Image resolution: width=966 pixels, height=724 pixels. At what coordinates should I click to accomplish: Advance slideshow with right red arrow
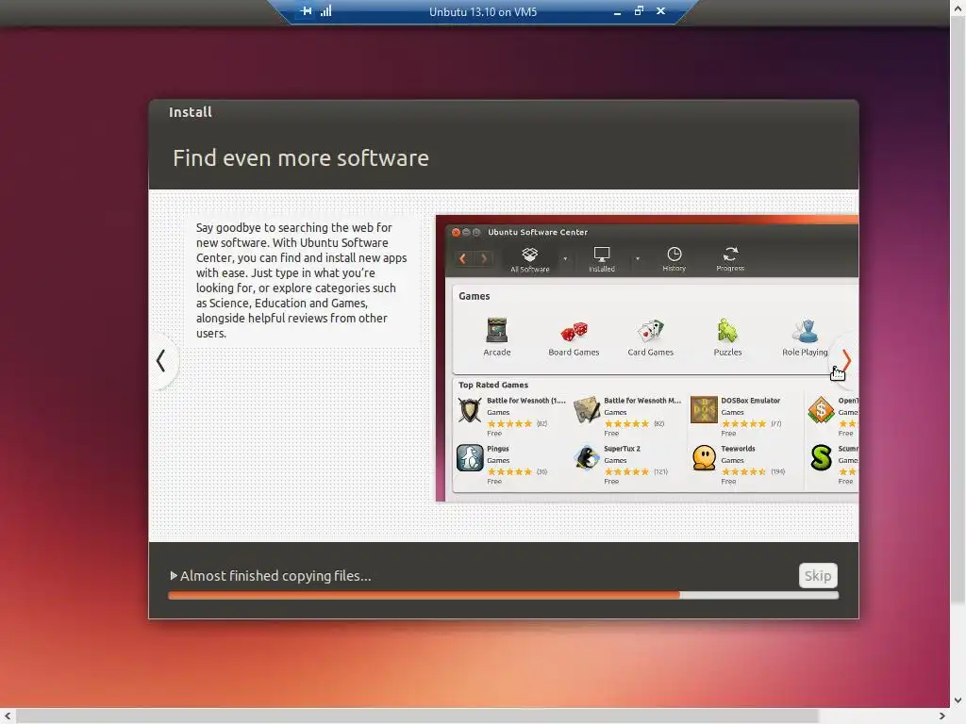tap(846, 360)
